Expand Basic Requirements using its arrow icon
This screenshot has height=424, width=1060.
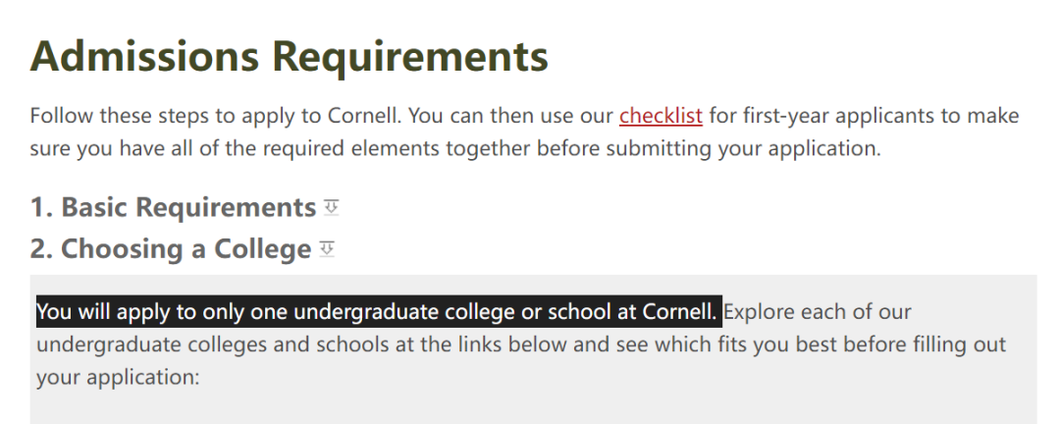[x=331, y=208]
